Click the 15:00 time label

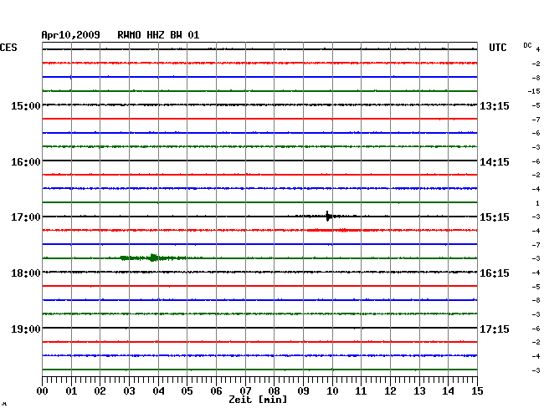point(26,105)
